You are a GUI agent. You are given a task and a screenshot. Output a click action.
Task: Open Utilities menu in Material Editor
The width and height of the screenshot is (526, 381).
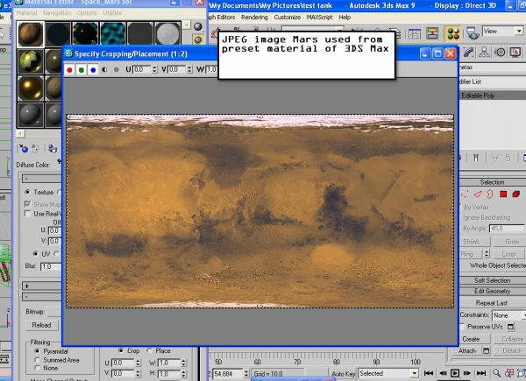coord(112,13)
